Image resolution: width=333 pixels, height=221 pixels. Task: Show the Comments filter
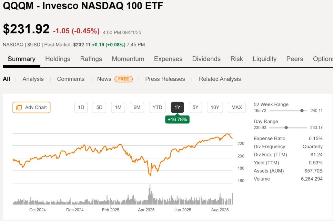(71, 79)
